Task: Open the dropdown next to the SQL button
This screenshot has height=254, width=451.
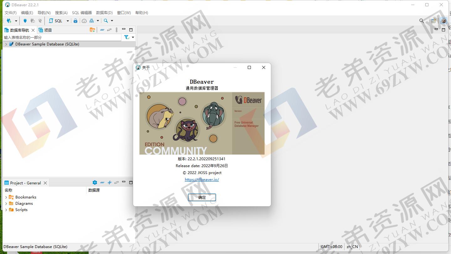Action: pos(68,21)
